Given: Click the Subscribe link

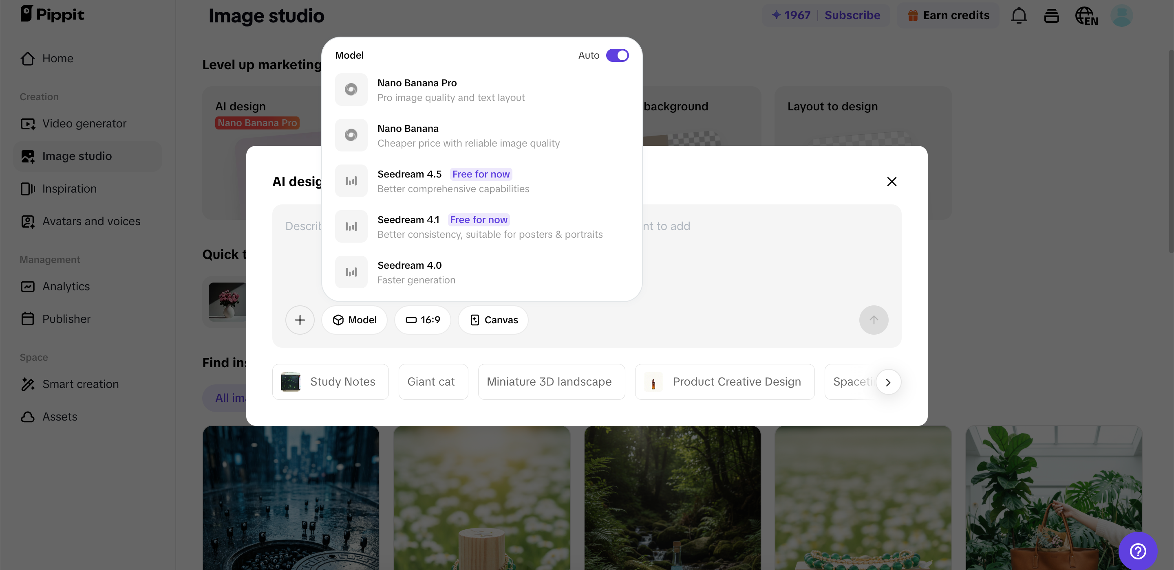Looking at the screenshot, I should pyautogui.click(x=852, y=15).
